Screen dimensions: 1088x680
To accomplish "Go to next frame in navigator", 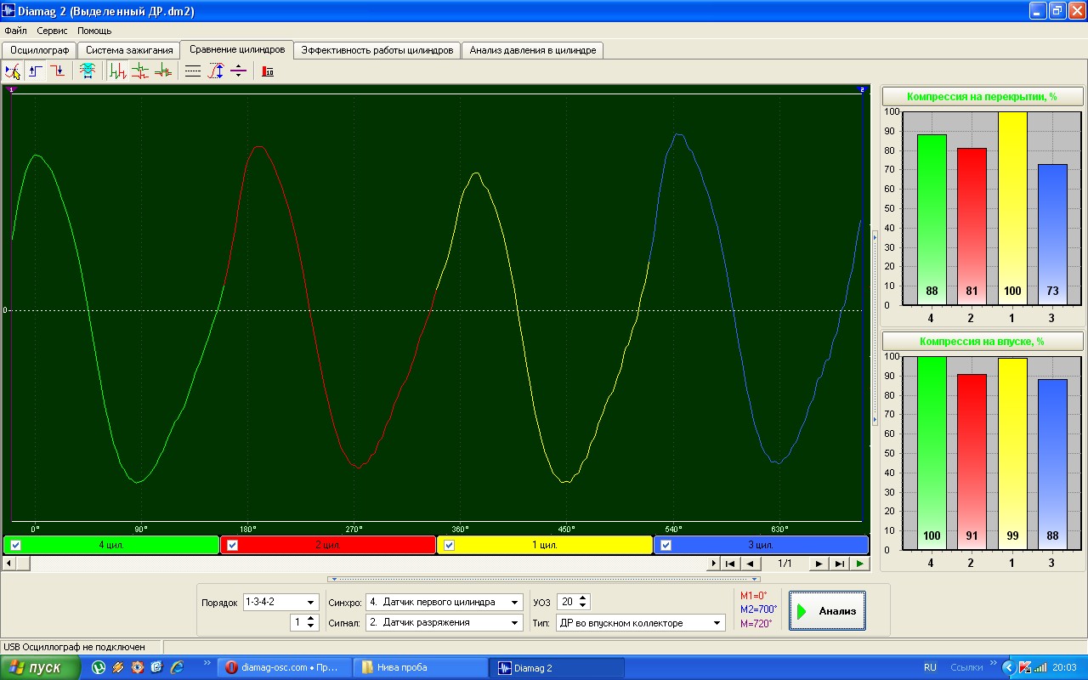I will click(819, 564).
